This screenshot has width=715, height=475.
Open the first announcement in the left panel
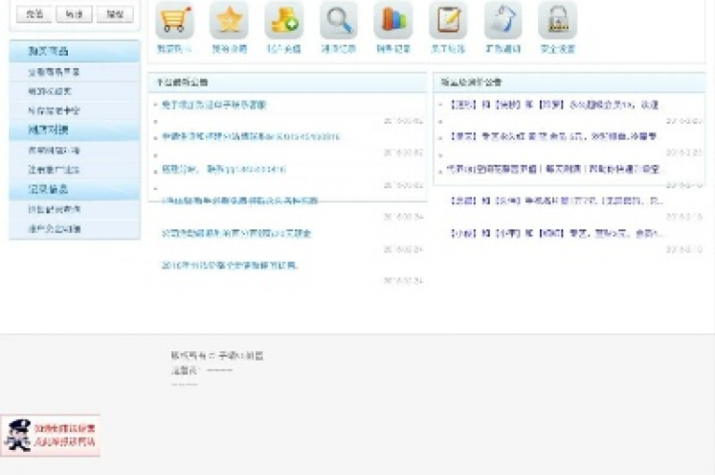(x=214, y=105)
